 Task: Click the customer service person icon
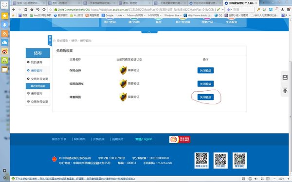285,77
